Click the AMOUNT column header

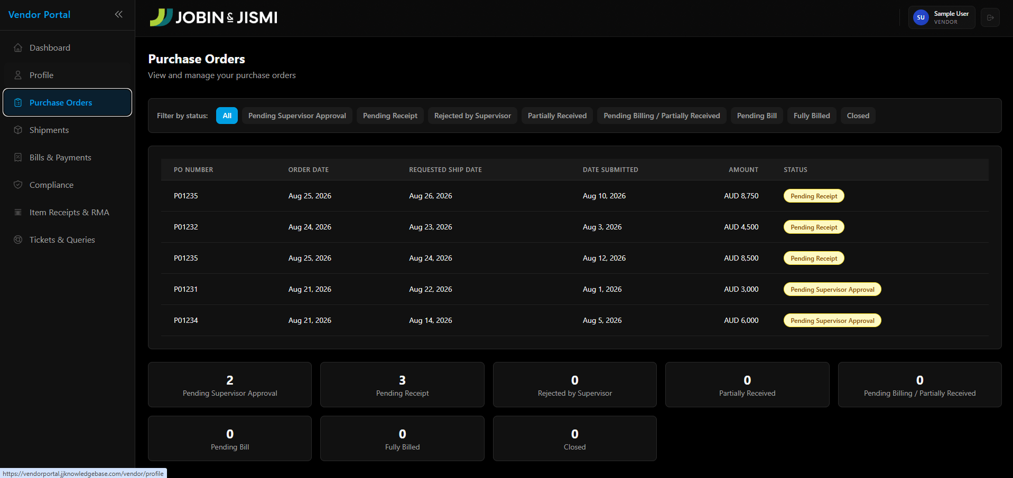(x=744, y=170)
